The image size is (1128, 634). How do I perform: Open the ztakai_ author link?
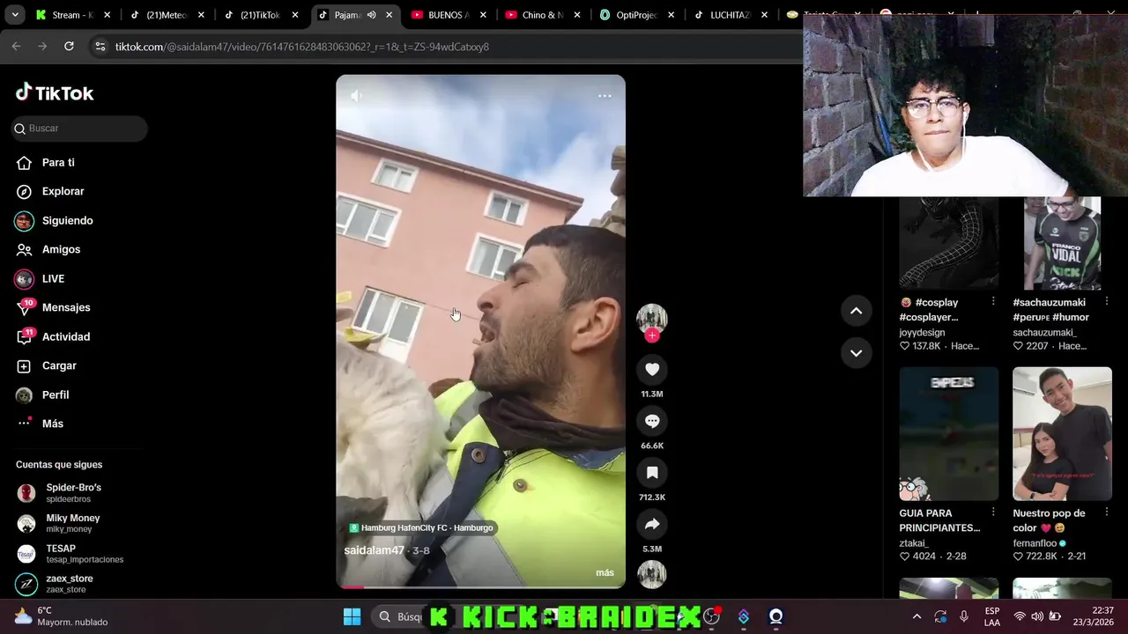coord(914,543)
